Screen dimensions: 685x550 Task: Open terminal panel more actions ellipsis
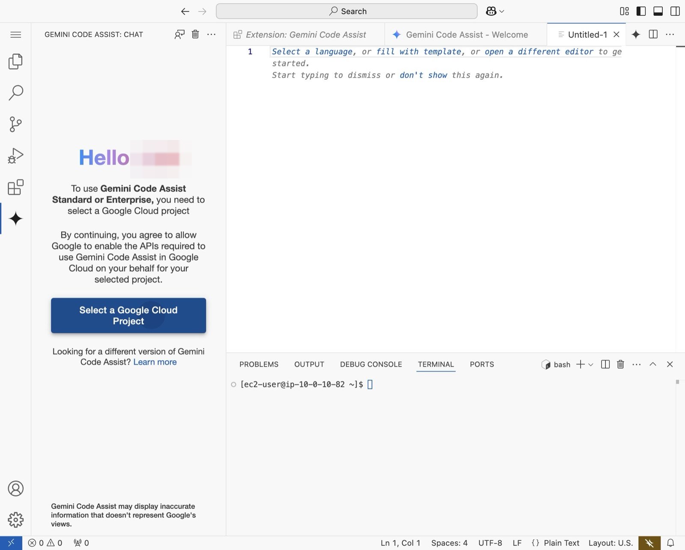(x=637, y=364)
